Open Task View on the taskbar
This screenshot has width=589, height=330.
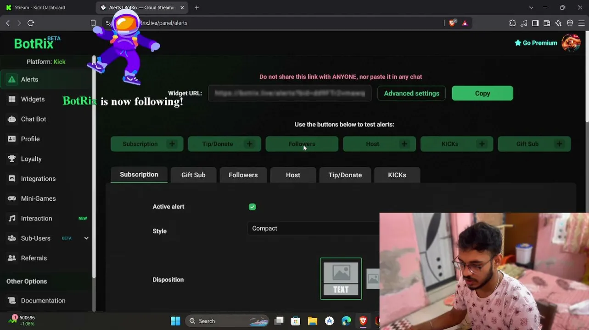pyautogui.click(x=279, y=321)
